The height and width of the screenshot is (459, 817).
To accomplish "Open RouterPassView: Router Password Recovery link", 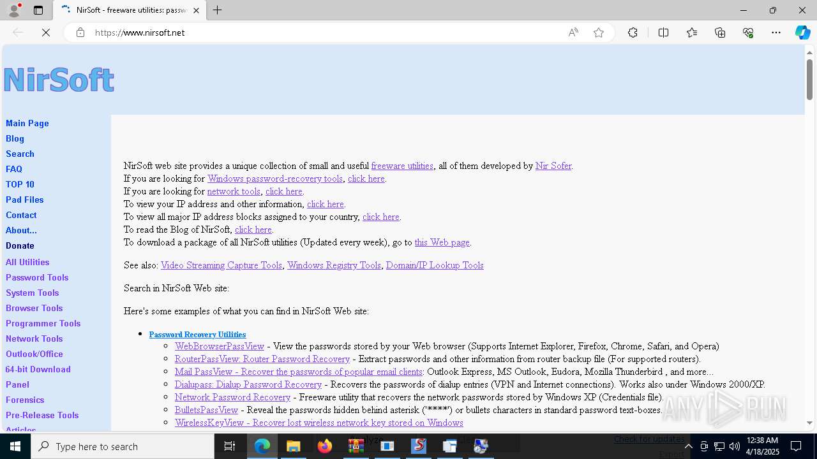I will pos(262,359).
